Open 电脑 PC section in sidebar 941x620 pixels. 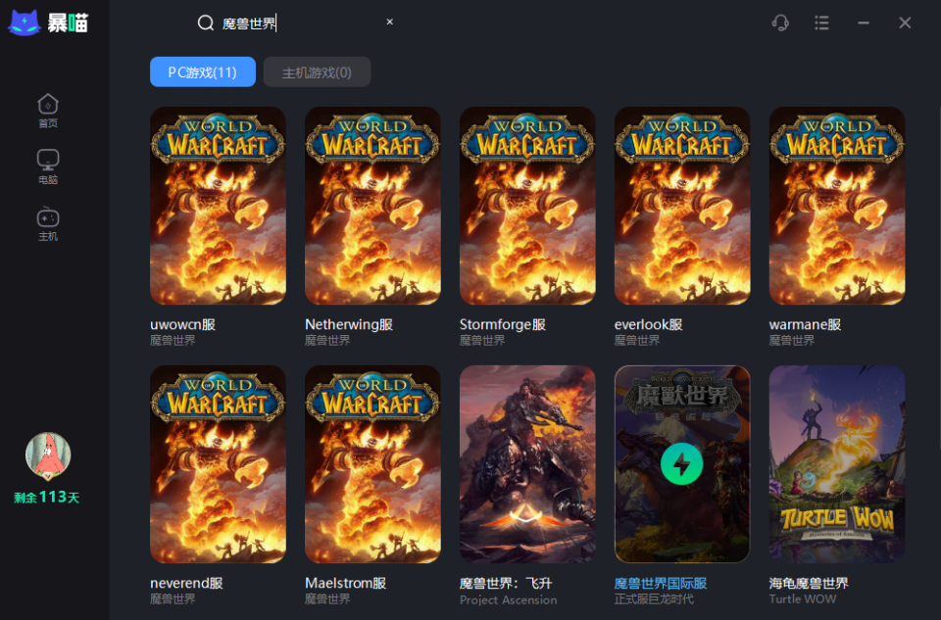(x=48, y=167)
